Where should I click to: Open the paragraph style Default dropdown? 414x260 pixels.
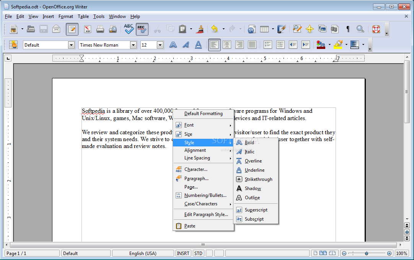tap(71, 45)
